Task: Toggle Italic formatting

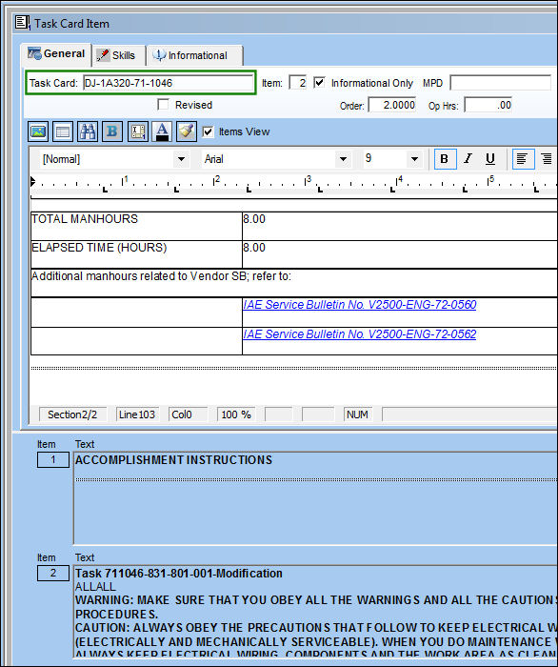Action: pos(468,159)
